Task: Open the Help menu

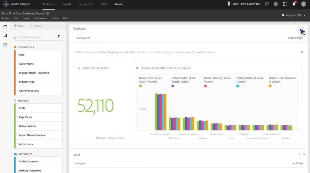Action: coord(65,18)
